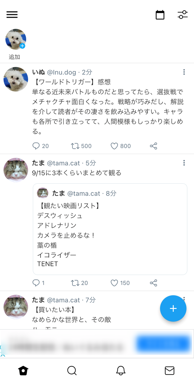This screenshot has width=194, height=387.
Task: Open the hamburger menu
Action: (x=12, y=15)
